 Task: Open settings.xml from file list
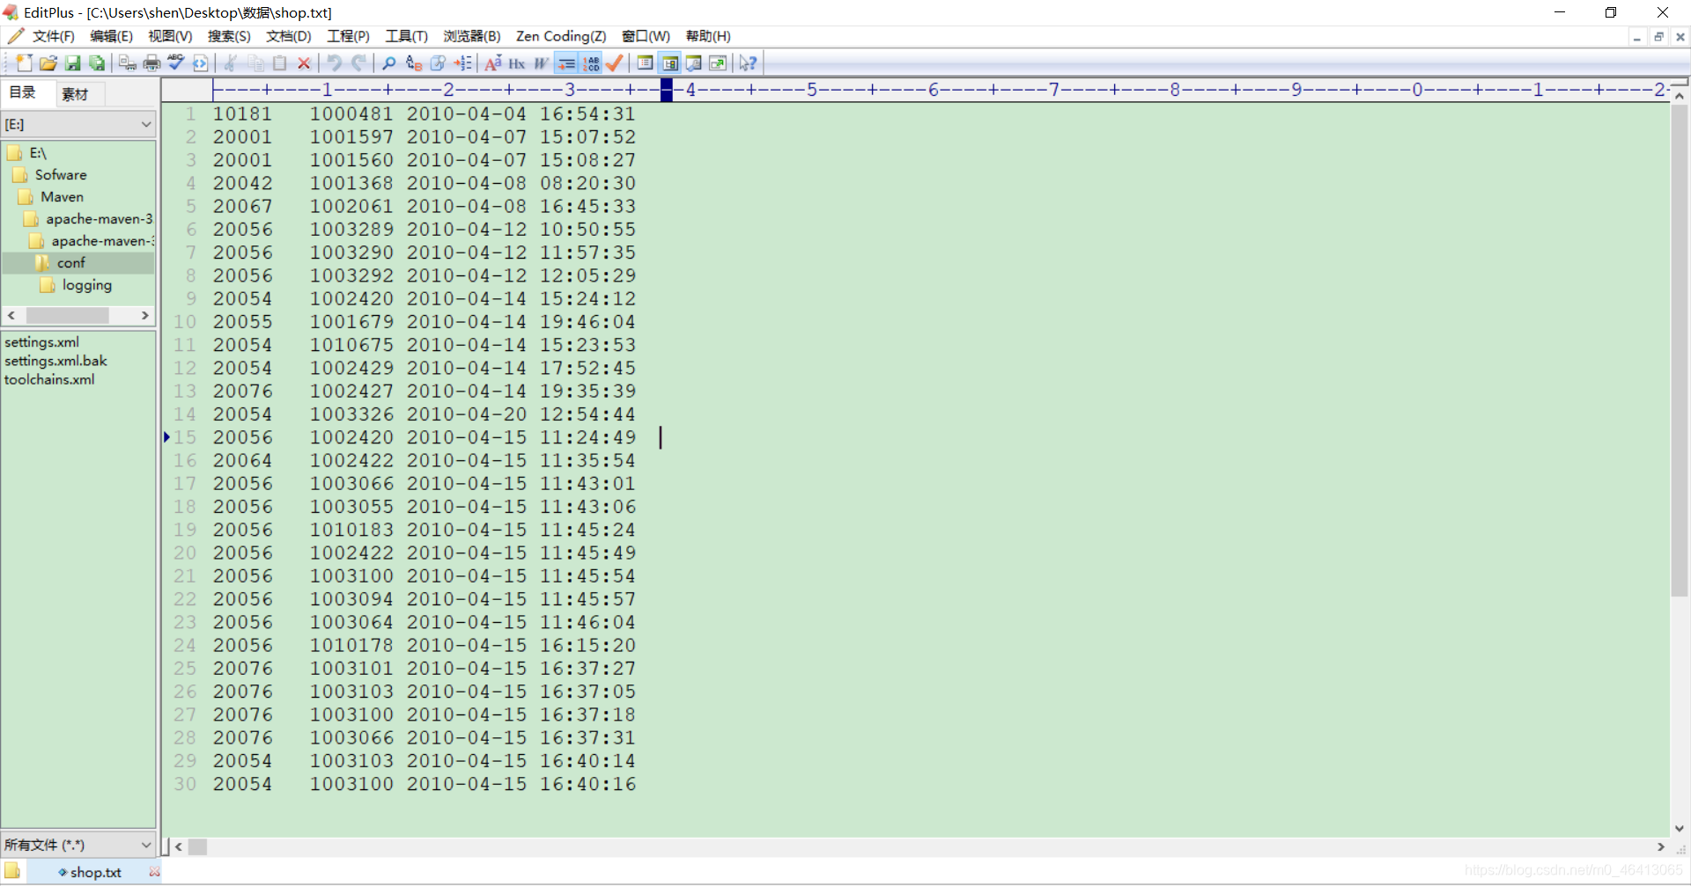[x=41, y=342]
